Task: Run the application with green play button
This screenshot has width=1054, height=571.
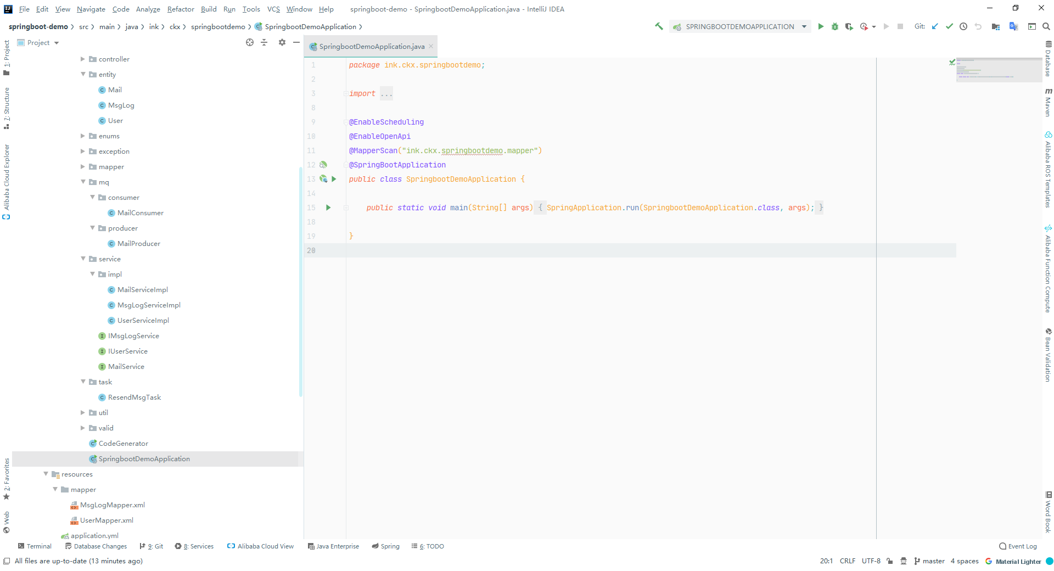Action: pos(821,26)
